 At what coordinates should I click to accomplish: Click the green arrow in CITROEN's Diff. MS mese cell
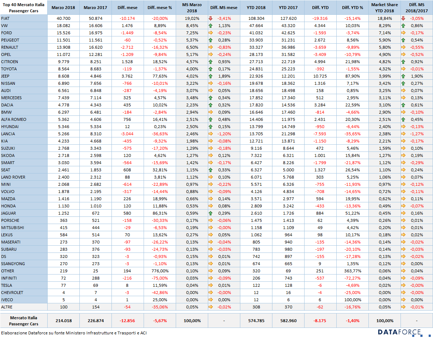[211, 62]
